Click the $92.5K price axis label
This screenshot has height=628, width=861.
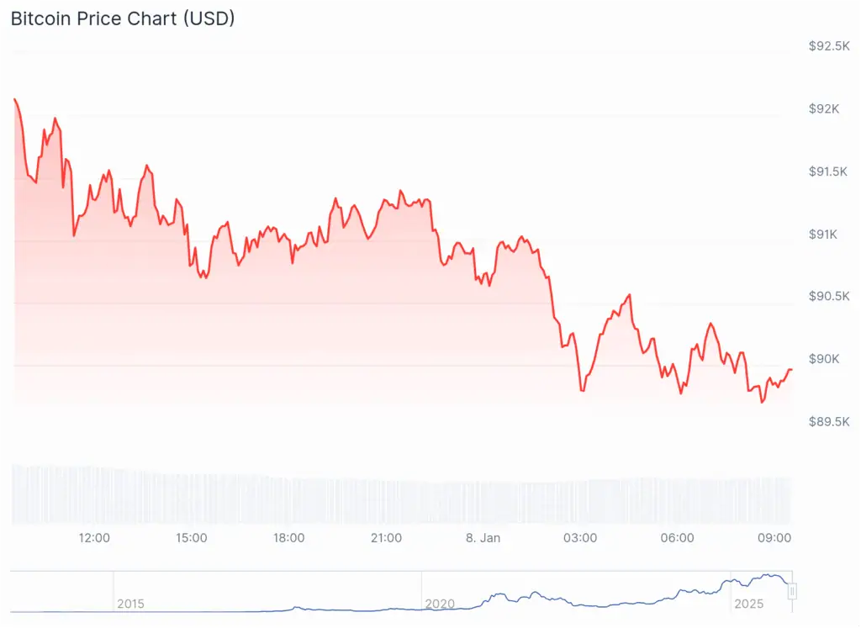[x=829, y=46]
